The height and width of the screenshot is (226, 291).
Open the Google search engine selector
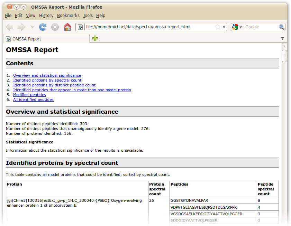click(237, 27)
